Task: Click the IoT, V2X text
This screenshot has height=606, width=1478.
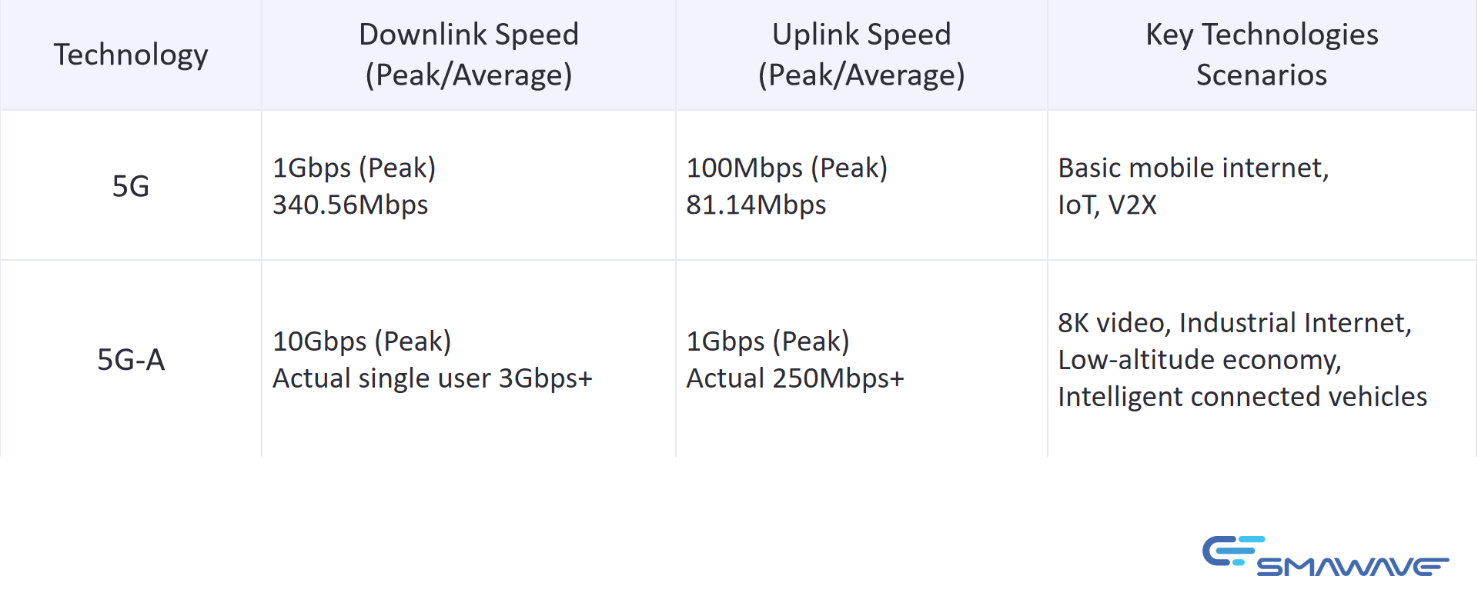Action: pyautogui.click(x=1107, y=205)
